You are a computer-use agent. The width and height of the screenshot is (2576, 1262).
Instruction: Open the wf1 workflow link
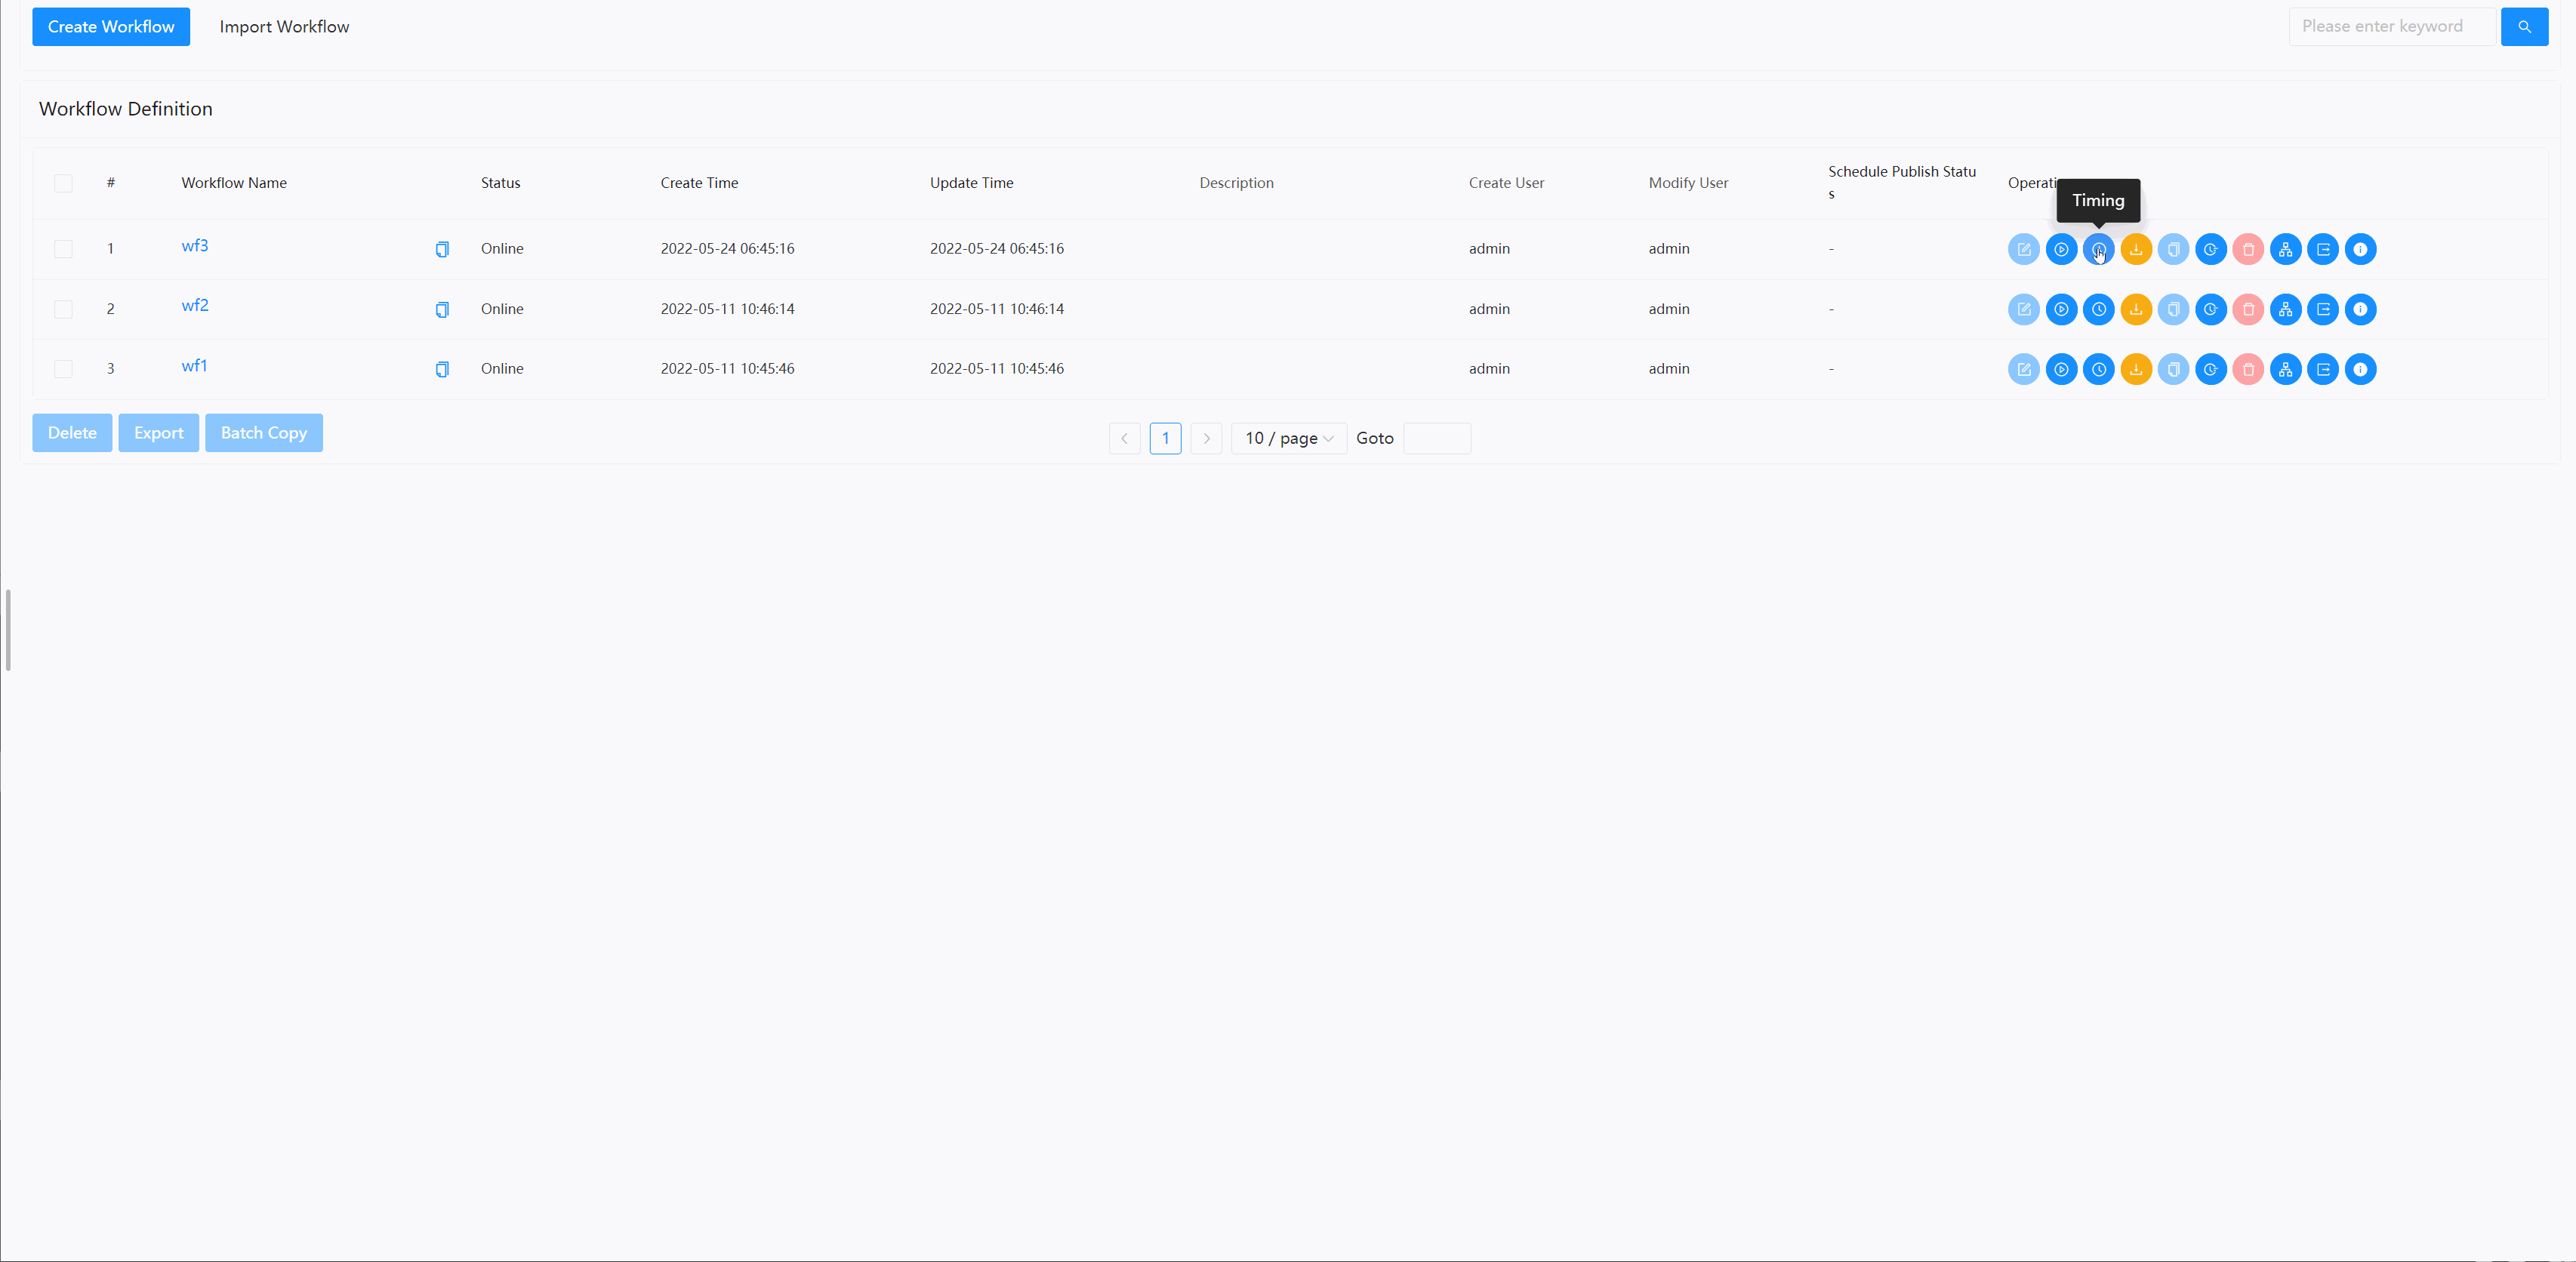(194, 366)
